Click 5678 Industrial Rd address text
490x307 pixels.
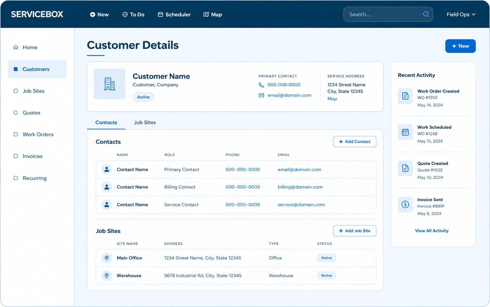[x=203, y=275]
